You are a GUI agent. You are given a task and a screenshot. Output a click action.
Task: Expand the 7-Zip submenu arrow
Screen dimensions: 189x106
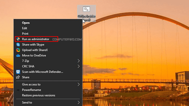tap(79, 61)
